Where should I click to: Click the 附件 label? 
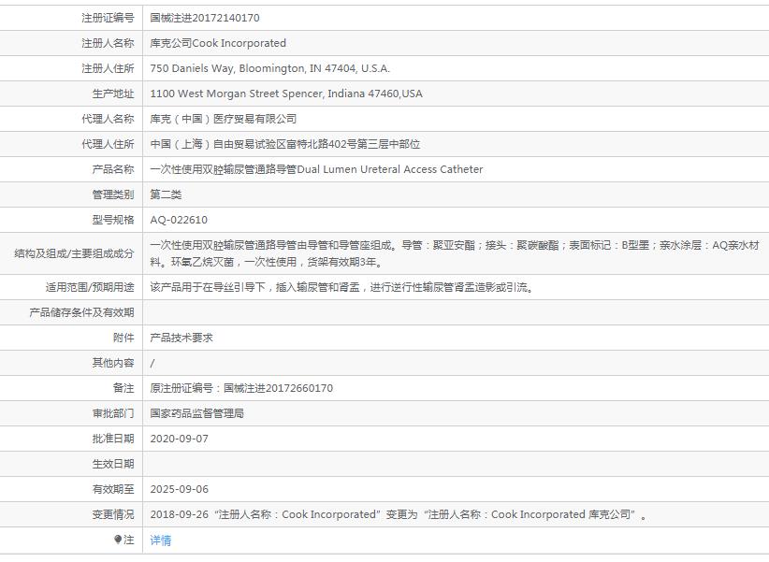pos(123,338)
